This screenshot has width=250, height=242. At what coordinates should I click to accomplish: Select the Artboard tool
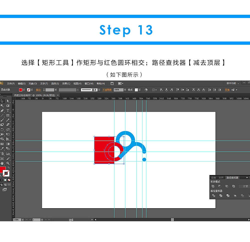click(x=2, y=158)
